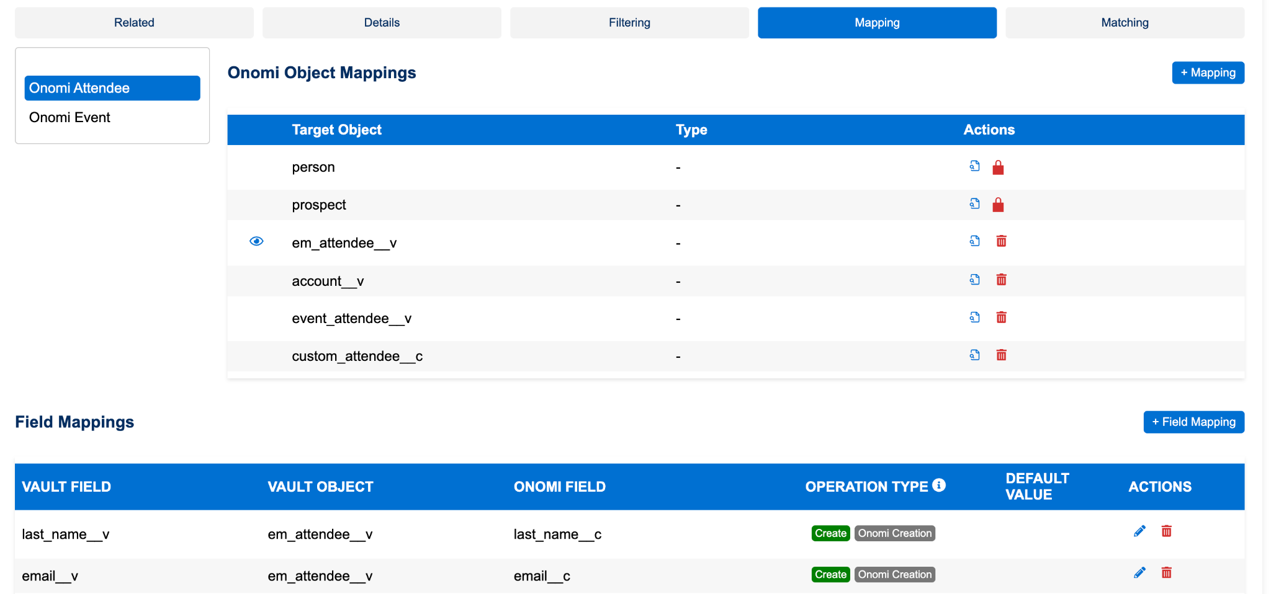Viewport: 1271px width, 594px height.
Task: Remove the event_attendee__v mapping
Action: [x=1001, y=317]
